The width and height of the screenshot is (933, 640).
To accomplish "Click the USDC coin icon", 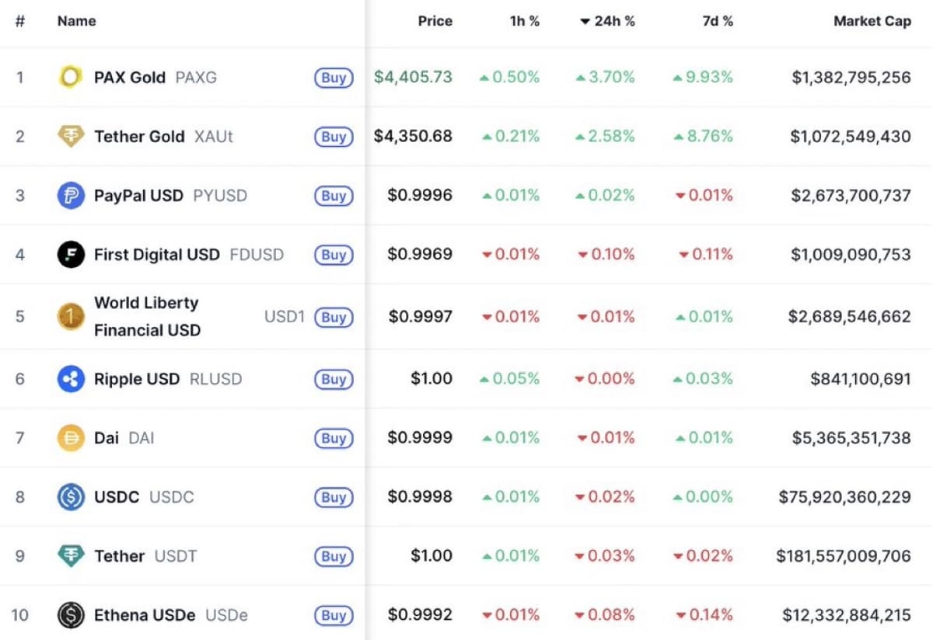I will [x=70, y=497].
